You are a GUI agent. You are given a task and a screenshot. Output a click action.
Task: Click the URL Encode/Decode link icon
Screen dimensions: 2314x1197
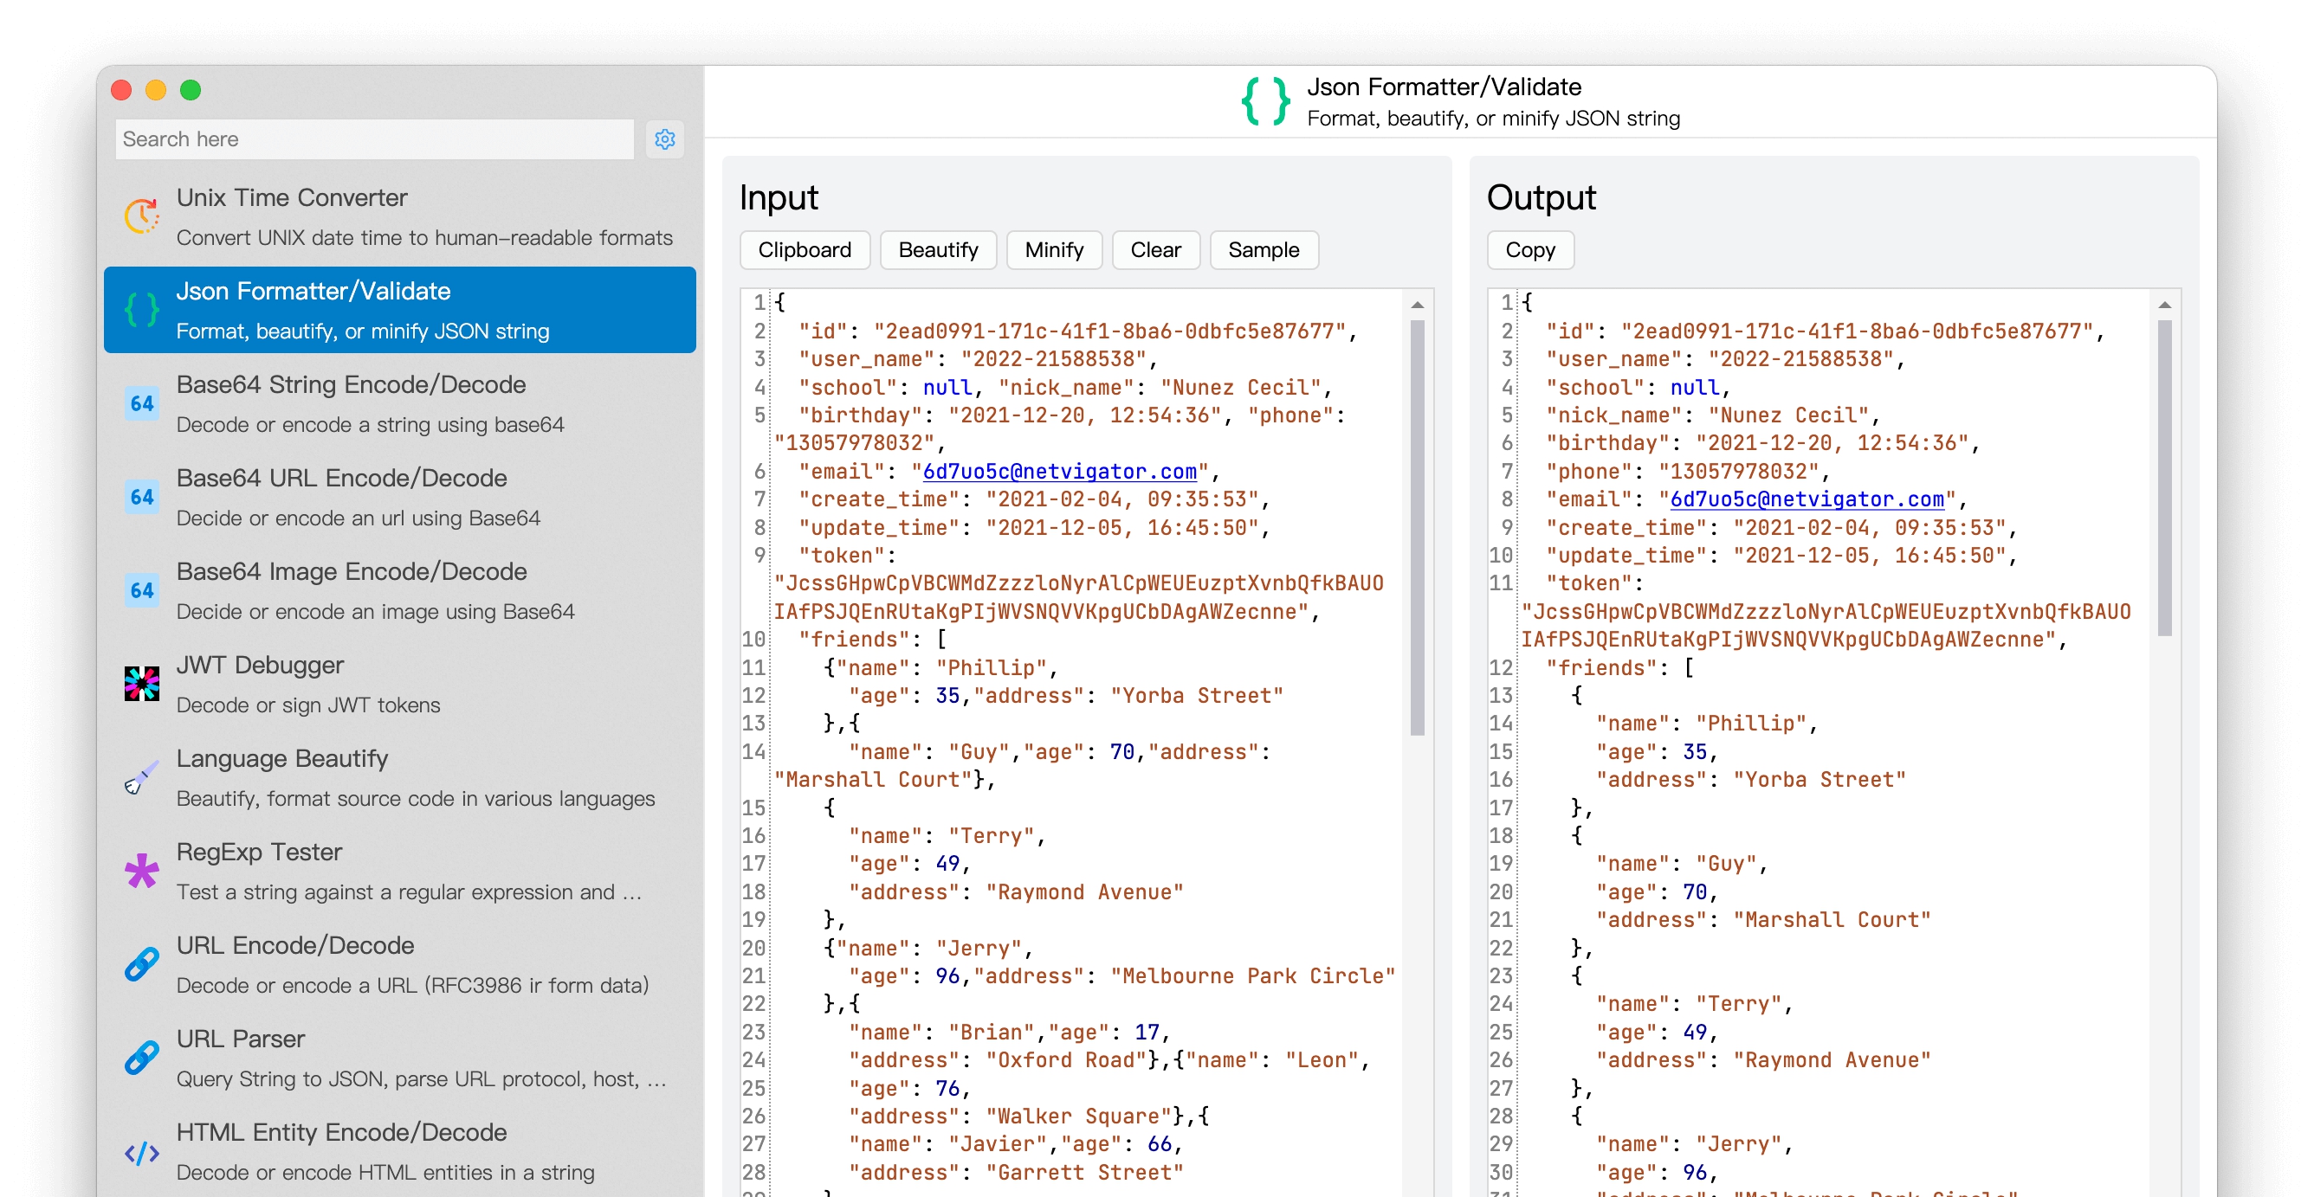[142, 963]
